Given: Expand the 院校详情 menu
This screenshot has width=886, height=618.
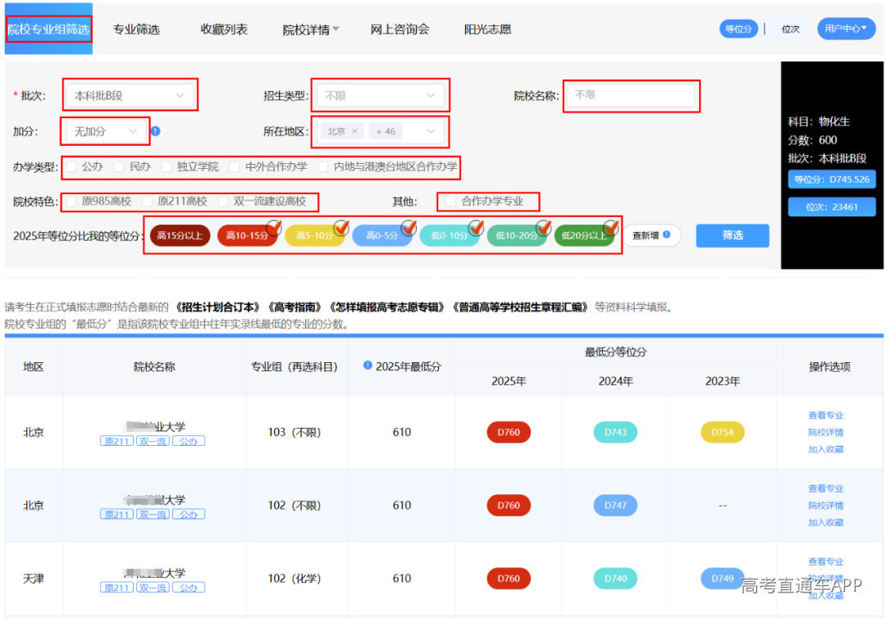Looking at the screenshot, I should 310,30.
